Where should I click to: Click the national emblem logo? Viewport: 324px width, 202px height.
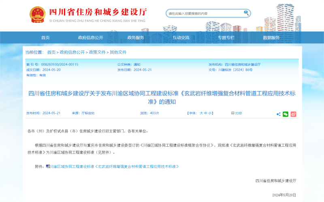click(x=38, y=15)
